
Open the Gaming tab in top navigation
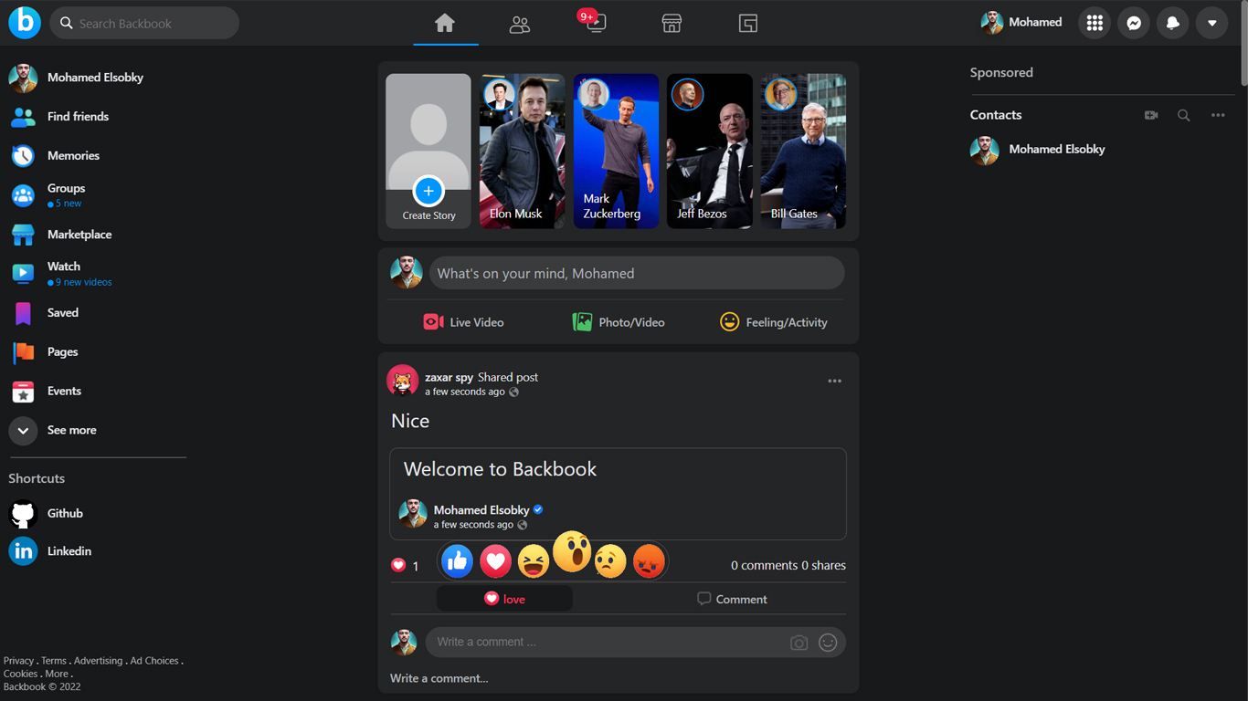pyautogui.click(x=748, y=24)
